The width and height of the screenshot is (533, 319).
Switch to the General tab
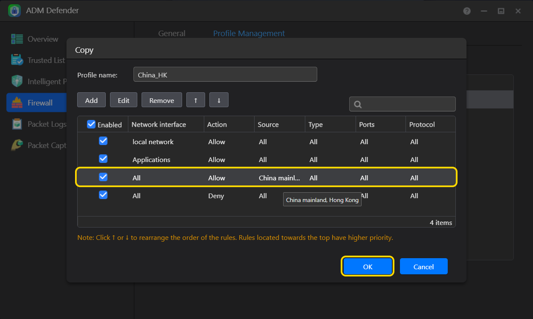point(172,34)
